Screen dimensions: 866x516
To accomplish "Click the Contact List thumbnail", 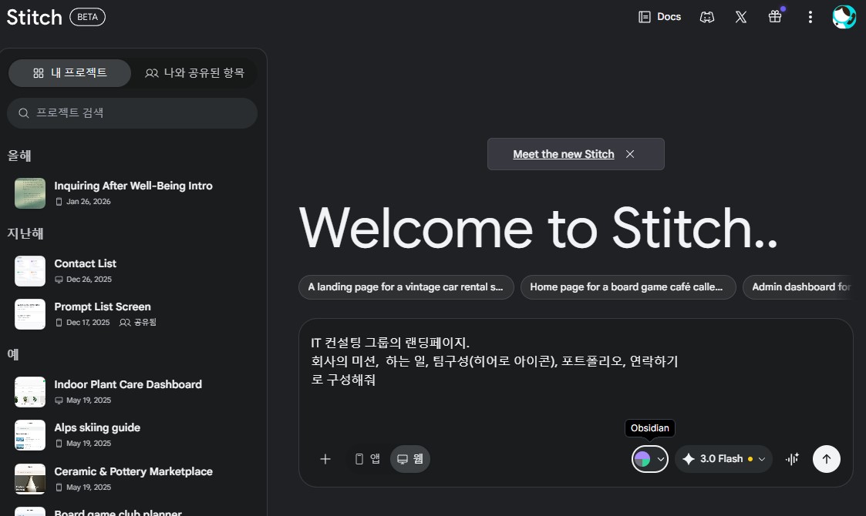I will (x=30, y=271).
